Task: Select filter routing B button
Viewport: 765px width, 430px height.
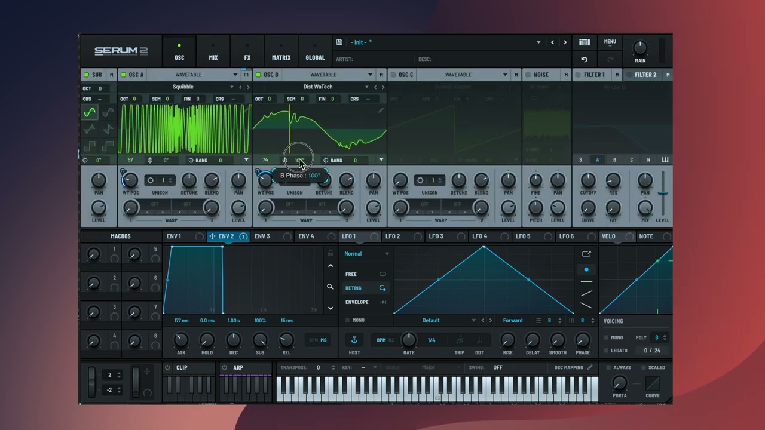Action: (614, 159)
